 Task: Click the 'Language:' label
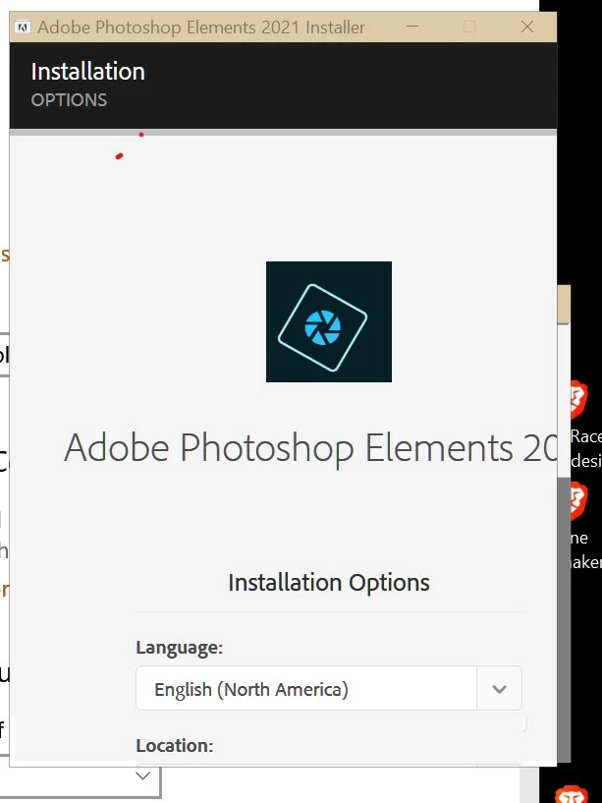(x=179, y=648)
